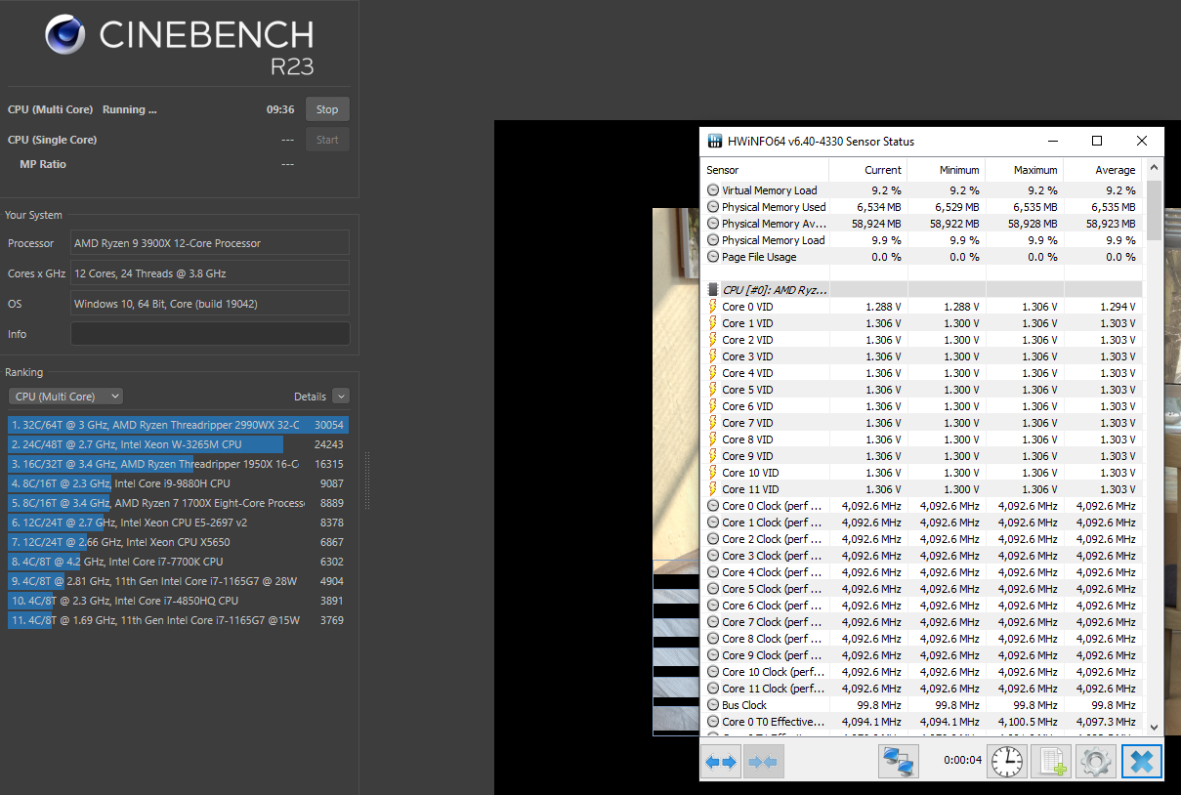Click the Physical Memory Used sensor icon
This screenshot has height=795, width=1181.
click(x=713, y=207)
